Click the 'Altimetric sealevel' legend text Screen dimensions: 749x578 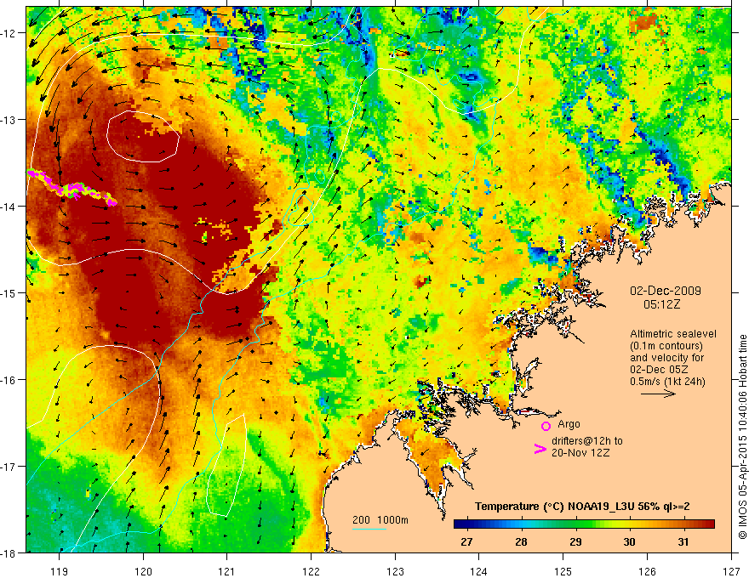point(673,334)
